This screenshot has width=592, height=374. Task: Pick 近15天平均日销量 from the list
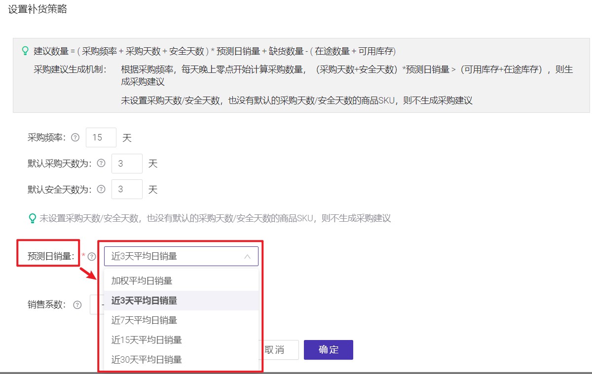click(147, 340)
